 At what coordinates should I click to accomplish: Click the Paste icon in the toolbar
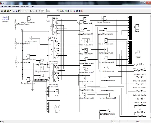[x=19, y=11]
